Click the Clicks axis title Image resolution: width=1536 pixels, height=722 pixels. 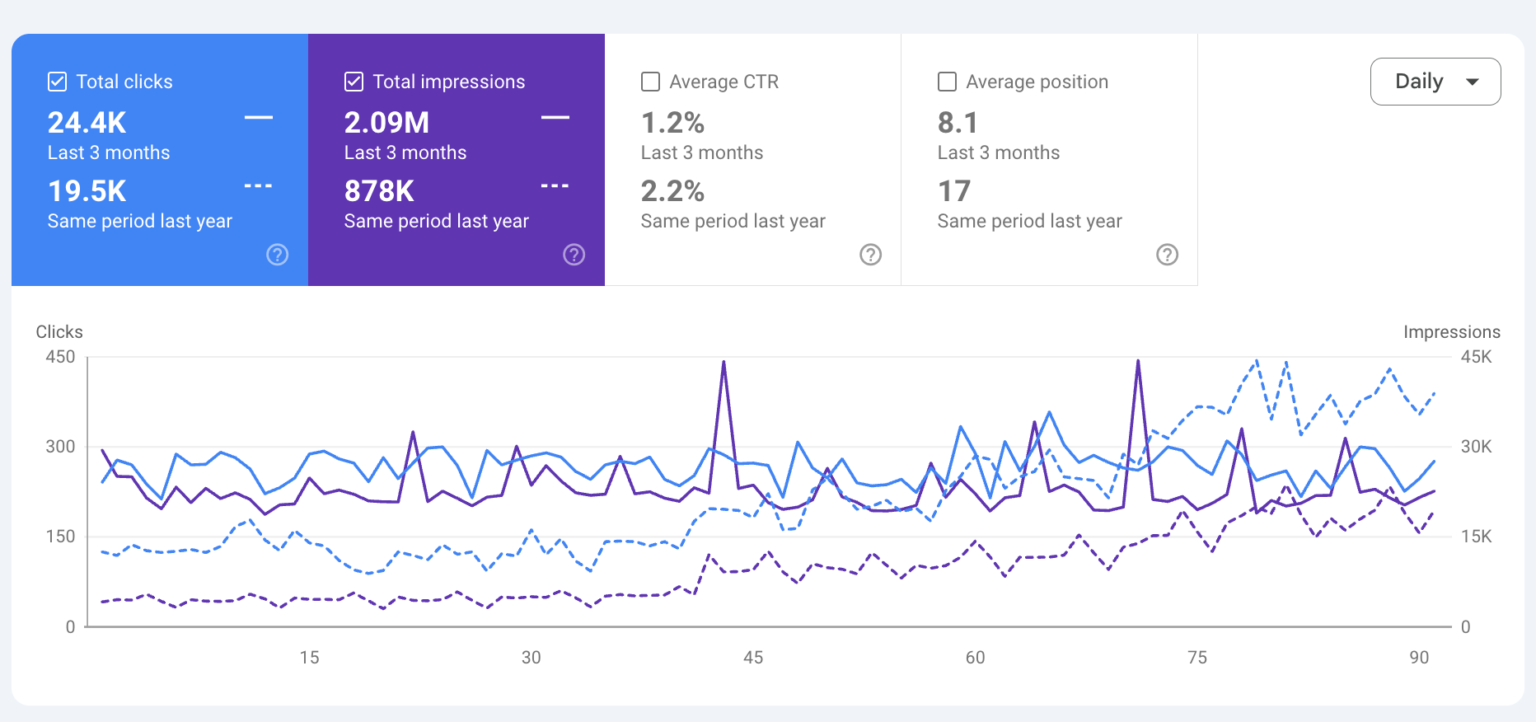point(59,332)
